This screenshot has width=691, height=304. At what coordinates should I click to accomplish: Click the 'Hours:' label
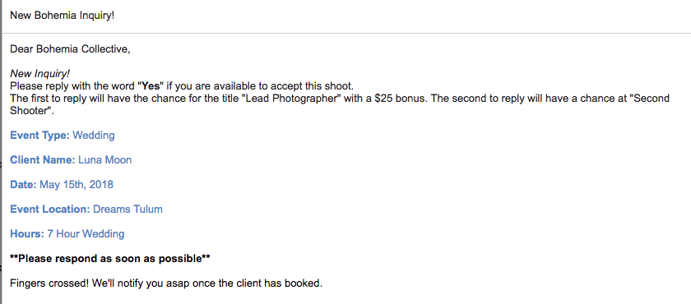point(27,234)
